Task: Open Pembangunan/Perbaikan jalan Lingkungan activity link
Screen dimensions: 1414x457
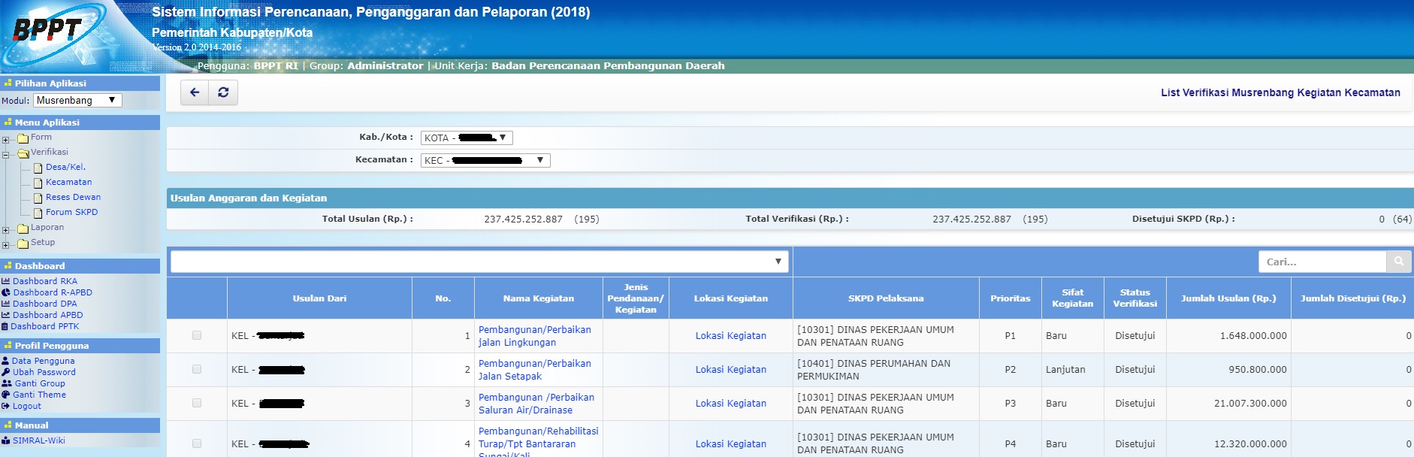Action: click(x=535, y=336)
